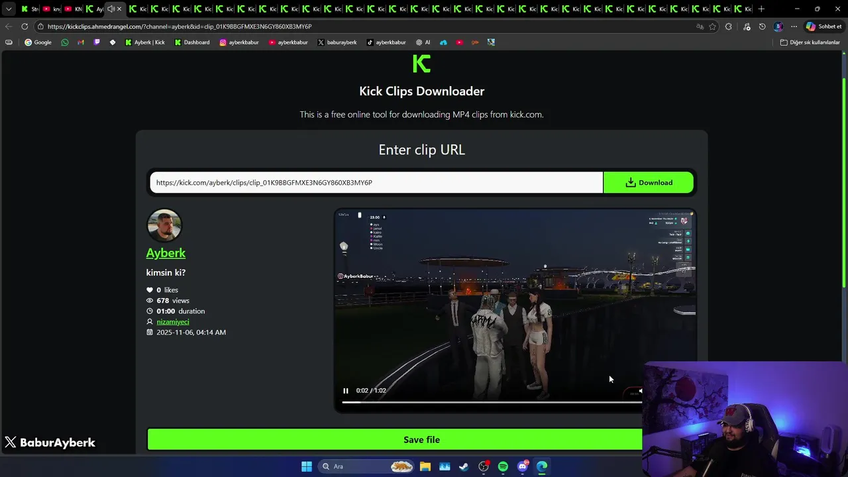Open the nizamiyeci clipper link
The width and height of the screenshot is (848, 477).
point(173,322)
